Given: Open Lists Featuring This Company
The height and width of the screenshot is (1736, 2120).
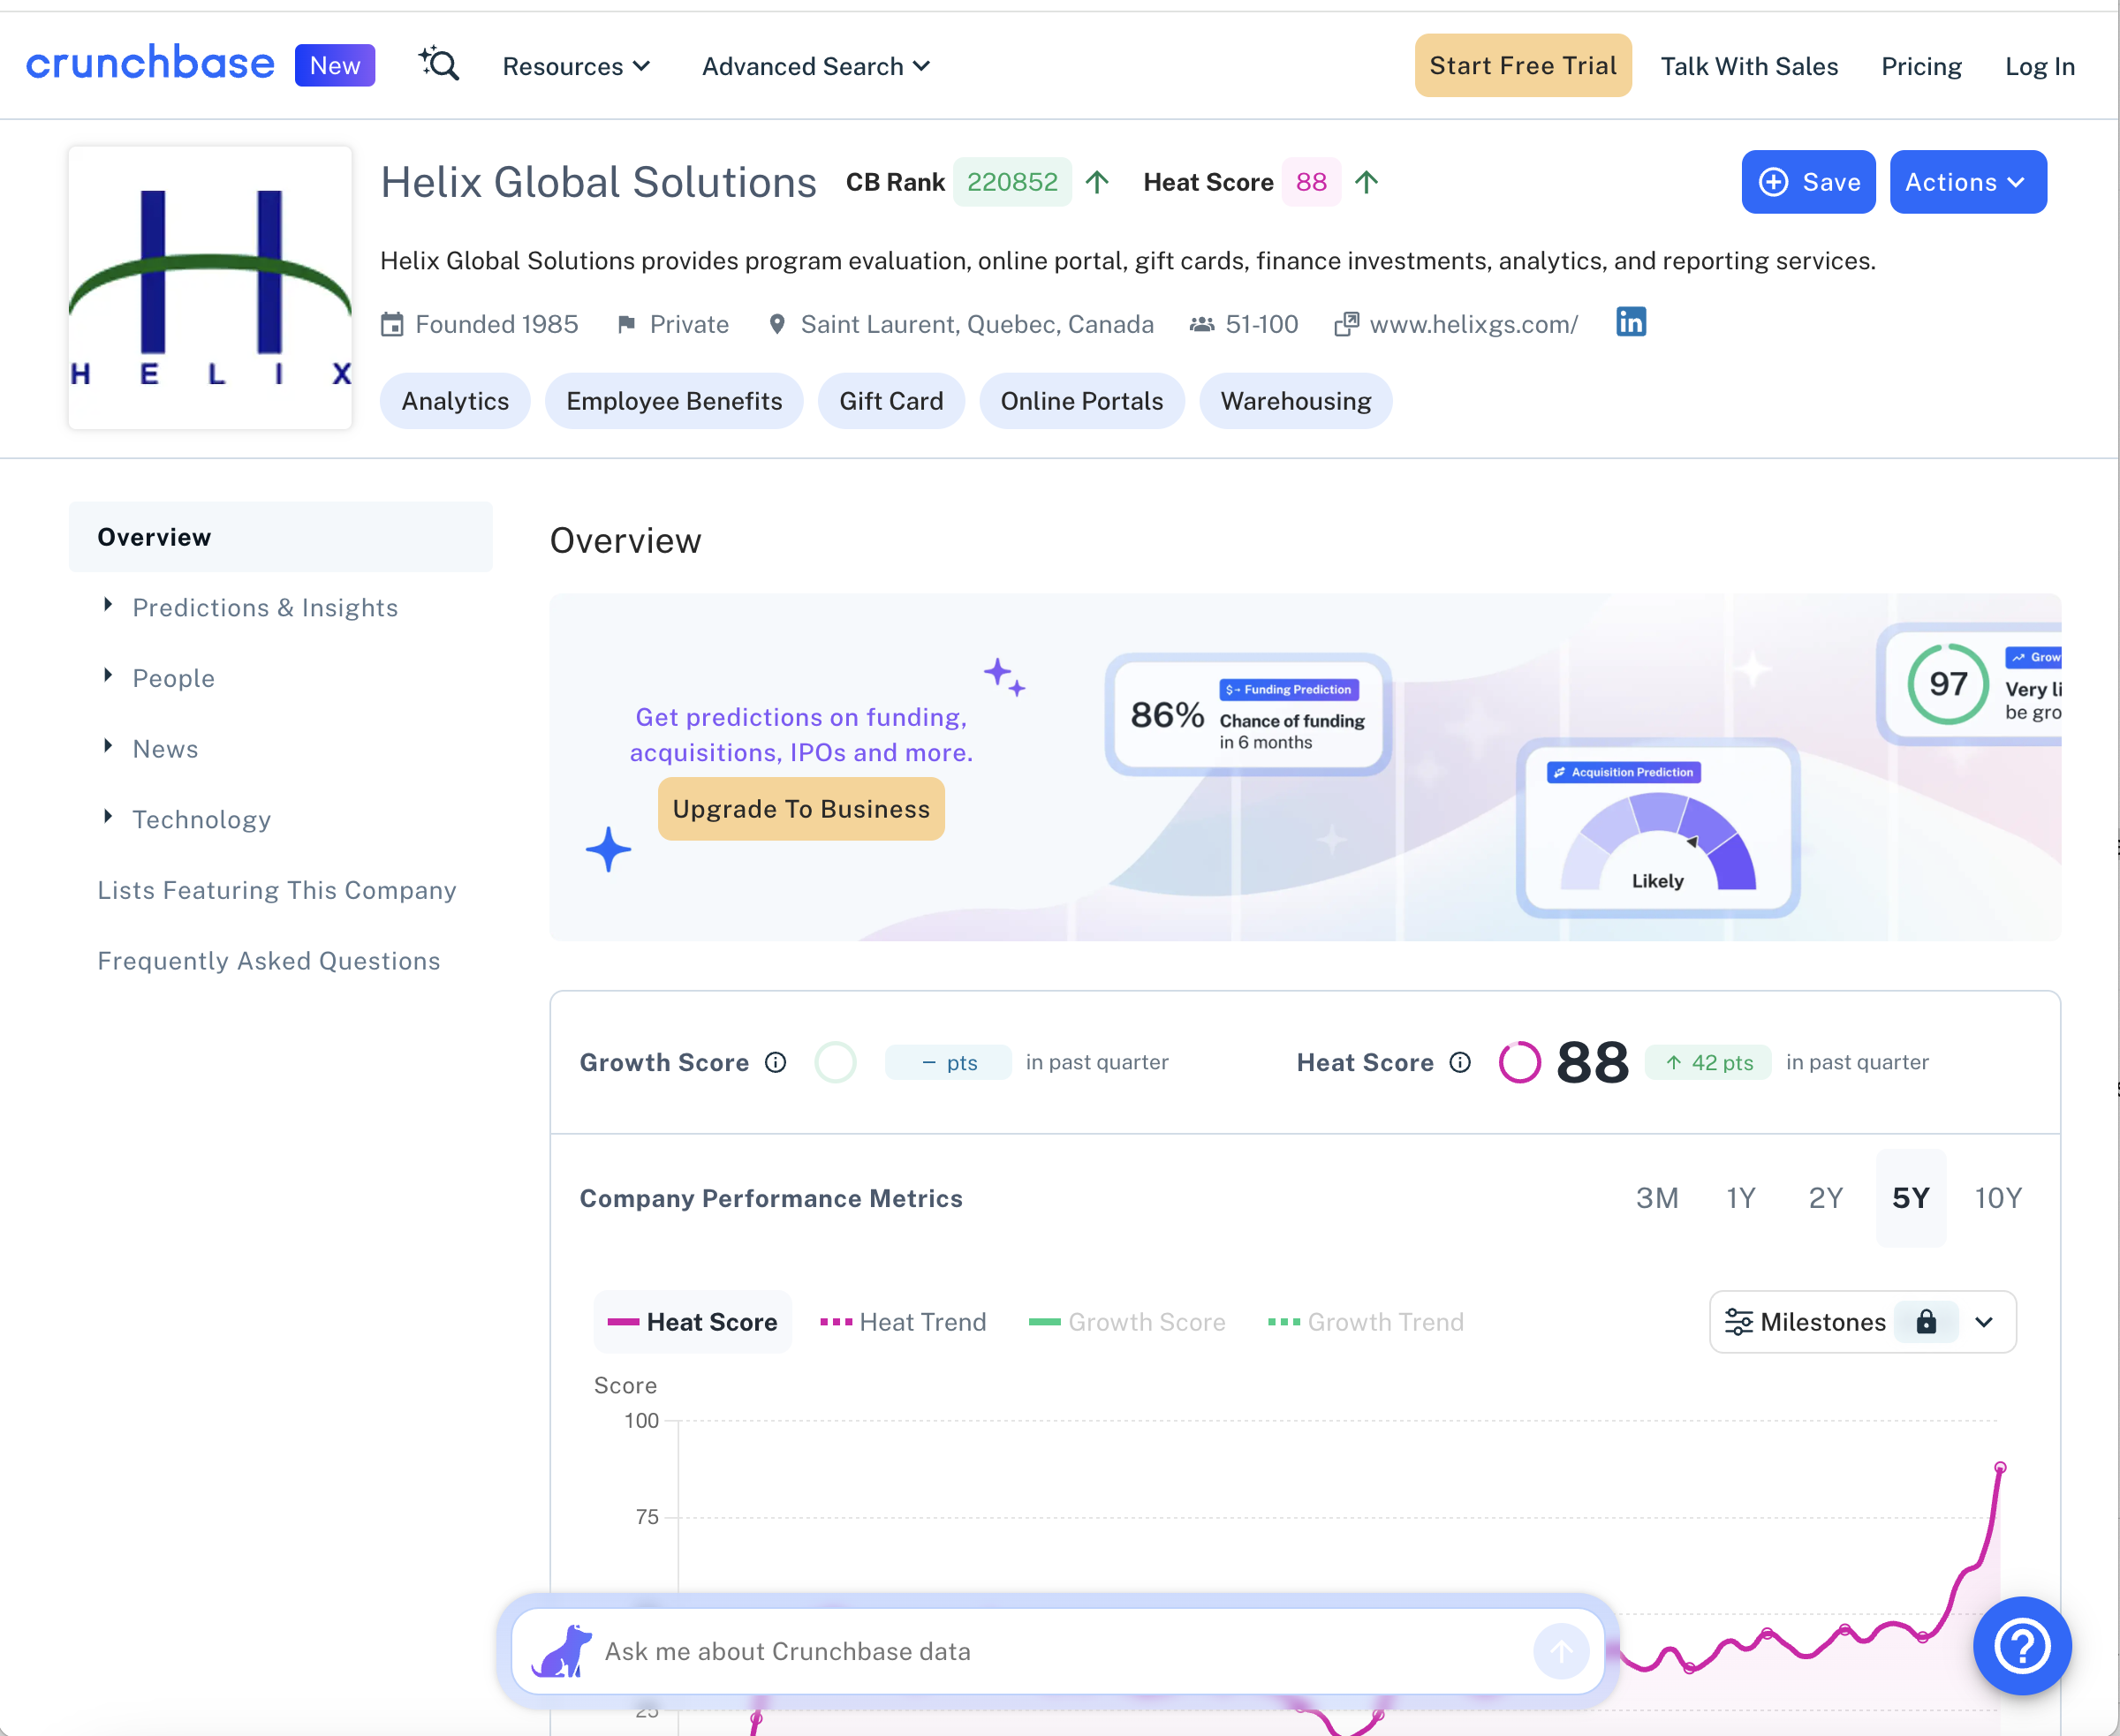Looking at the screenshot, I should (277, 890).
